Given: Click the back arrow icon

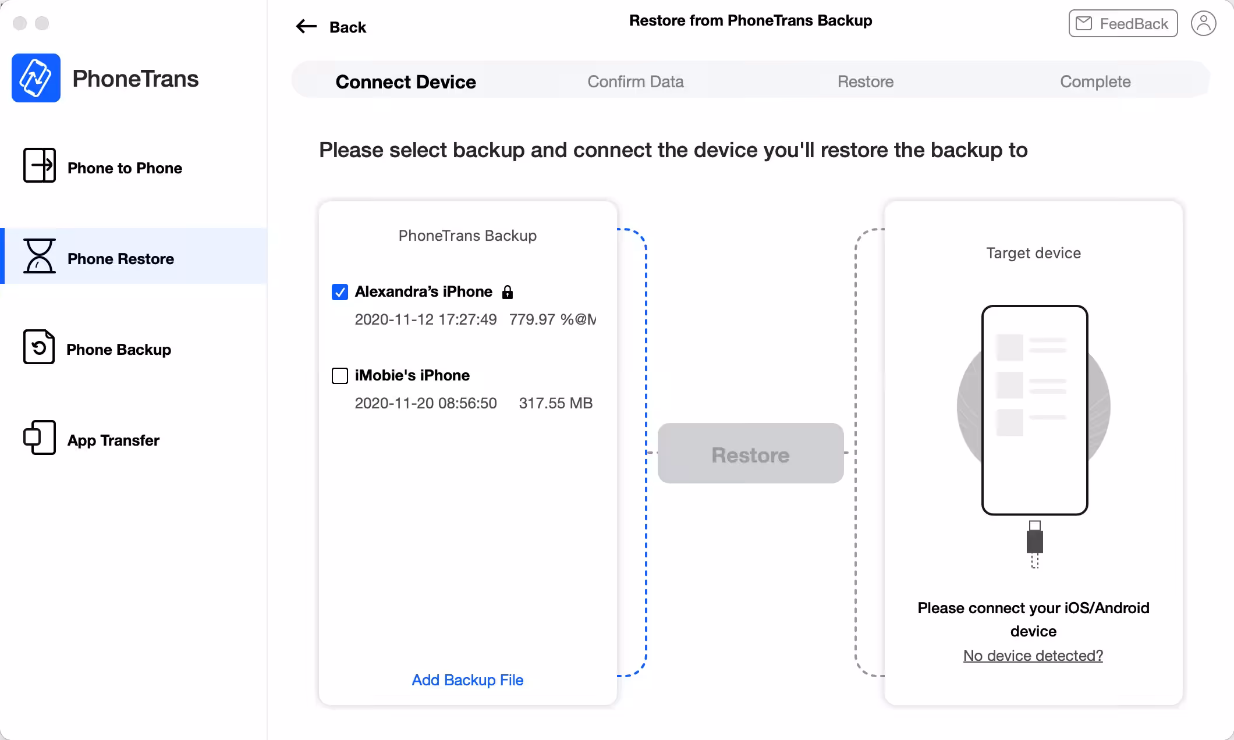Looking at the screenshot, I should coord(306,26).
